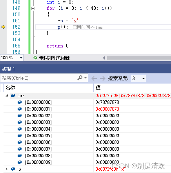171x173 pixels.
Task: Select the [0x00000004] element row
Action: [x=38, y=129]
